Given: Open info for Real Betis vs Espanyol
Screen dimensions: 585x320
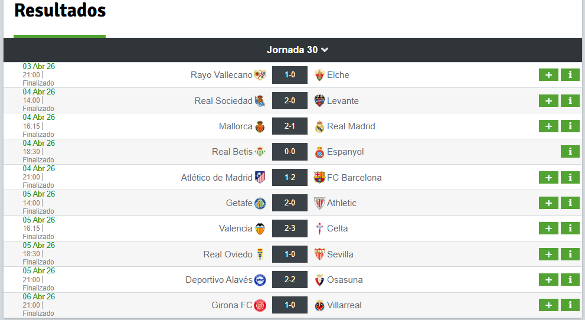Looking at the screenshot, I should point(570,152).
